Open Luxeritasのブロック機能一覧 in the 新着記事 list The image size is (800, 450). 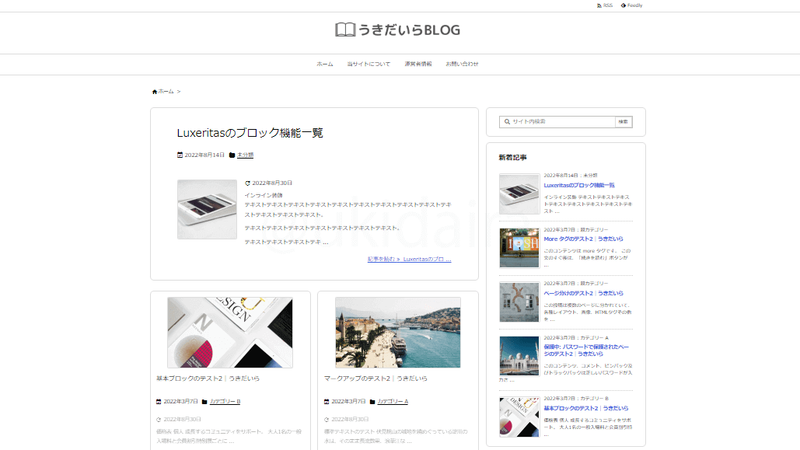point(579,186)
